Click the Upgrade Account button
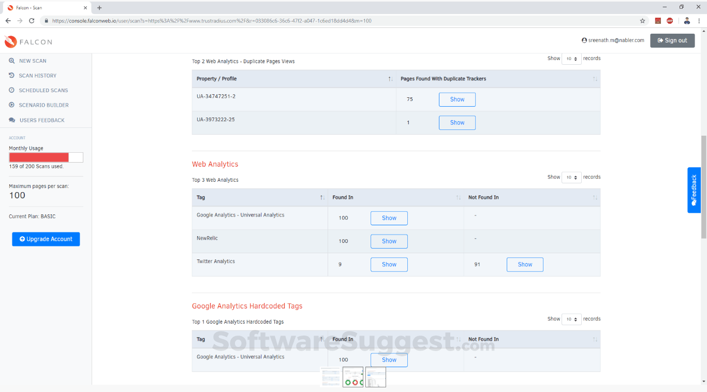 (46, 239)
